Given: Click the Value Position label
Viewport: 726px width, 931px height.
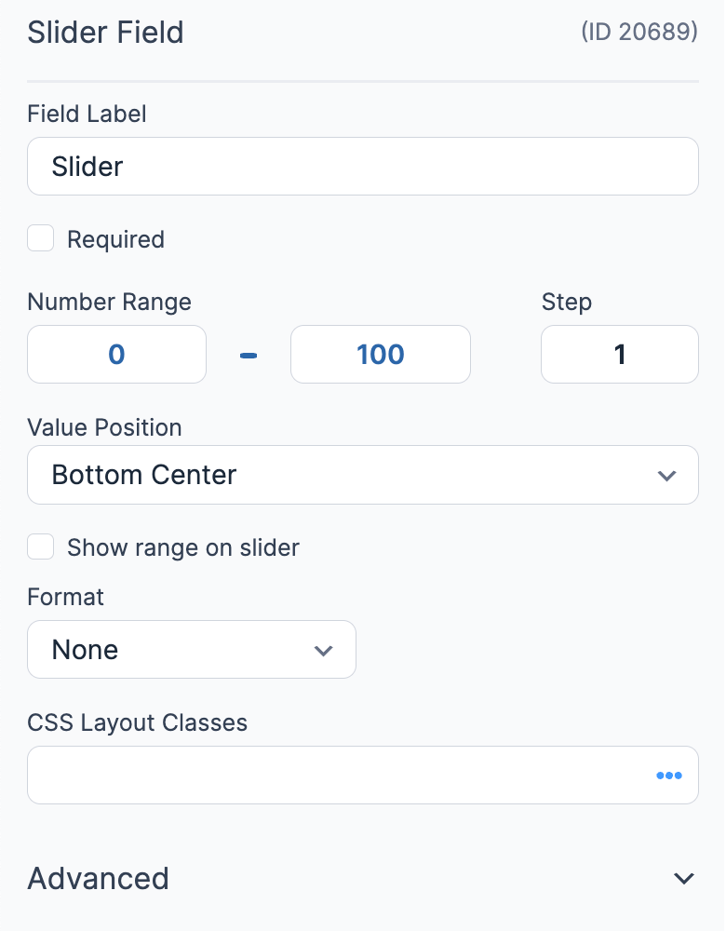Looking at the screenshot, I should click(104, 427).
